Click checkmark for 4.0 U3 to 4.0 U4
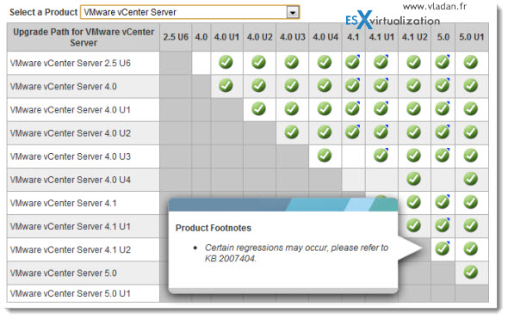This screenshot has width=508, height=319. tap(325, 156)
